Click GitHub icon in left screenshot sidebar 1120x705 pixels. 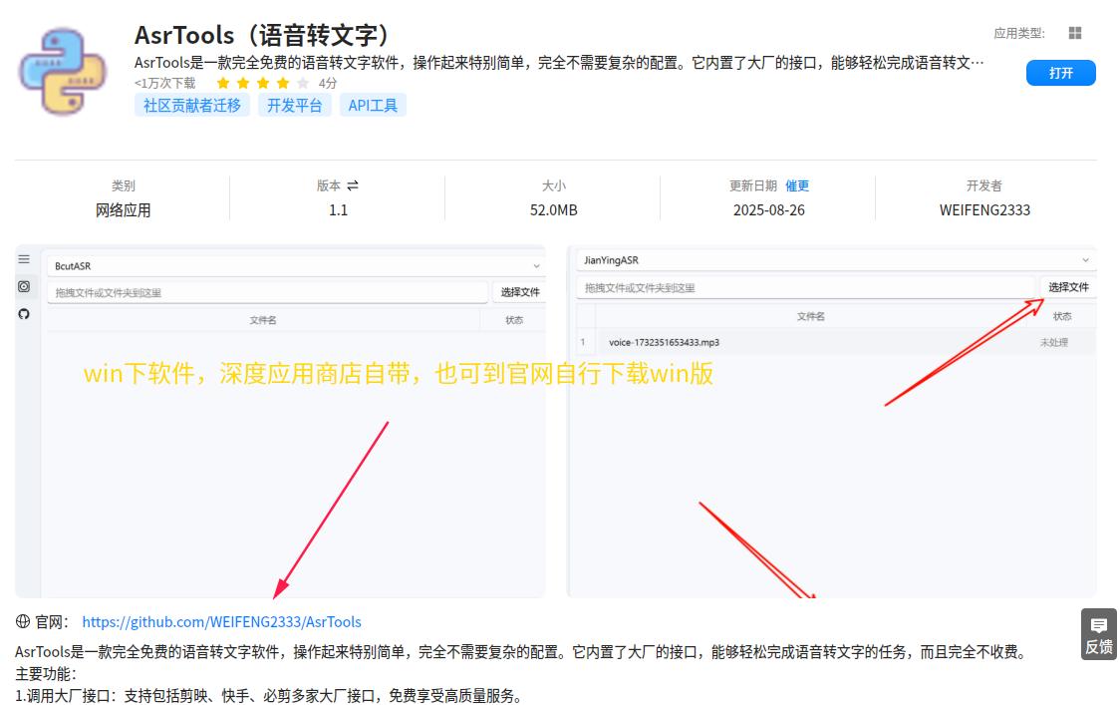tap(24, 314)
